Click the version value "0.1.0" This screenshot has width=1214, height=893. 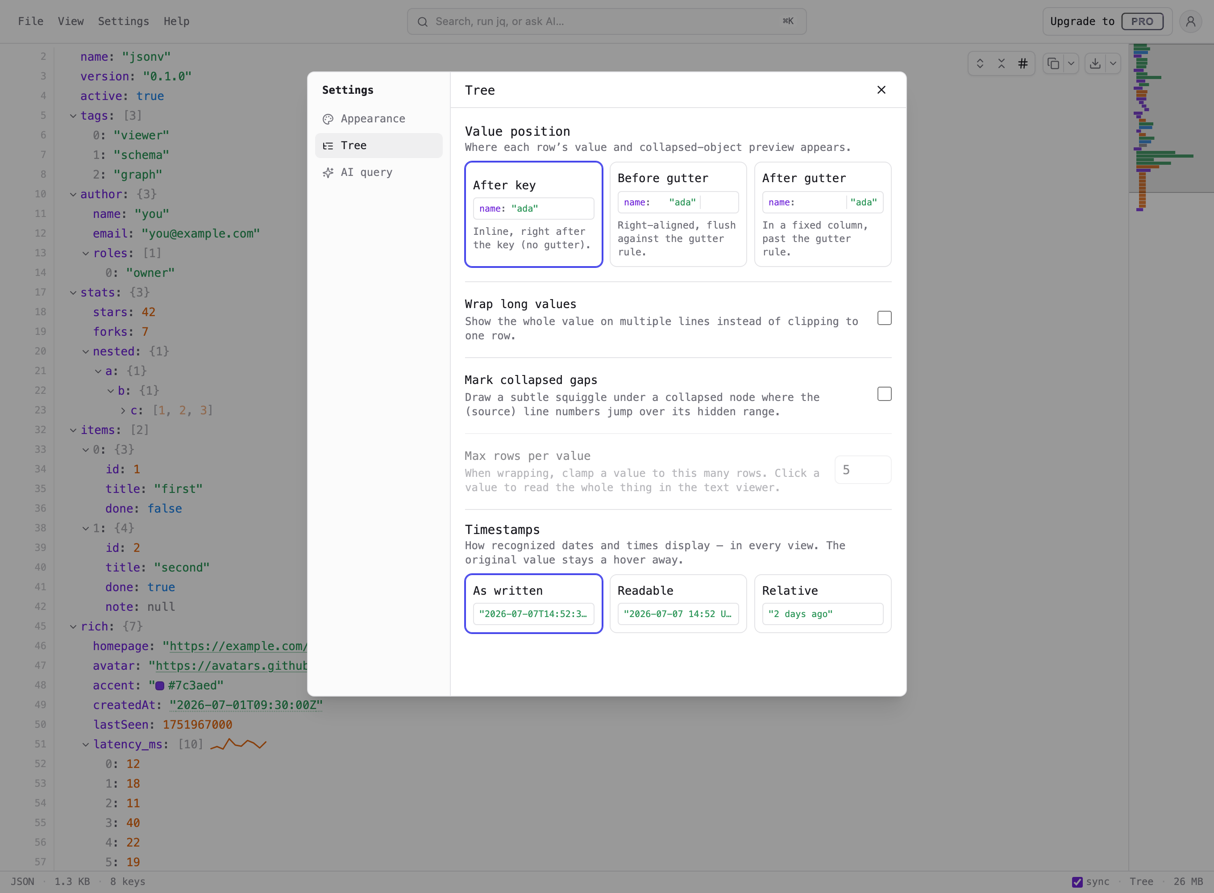click(x=167, y=76)
